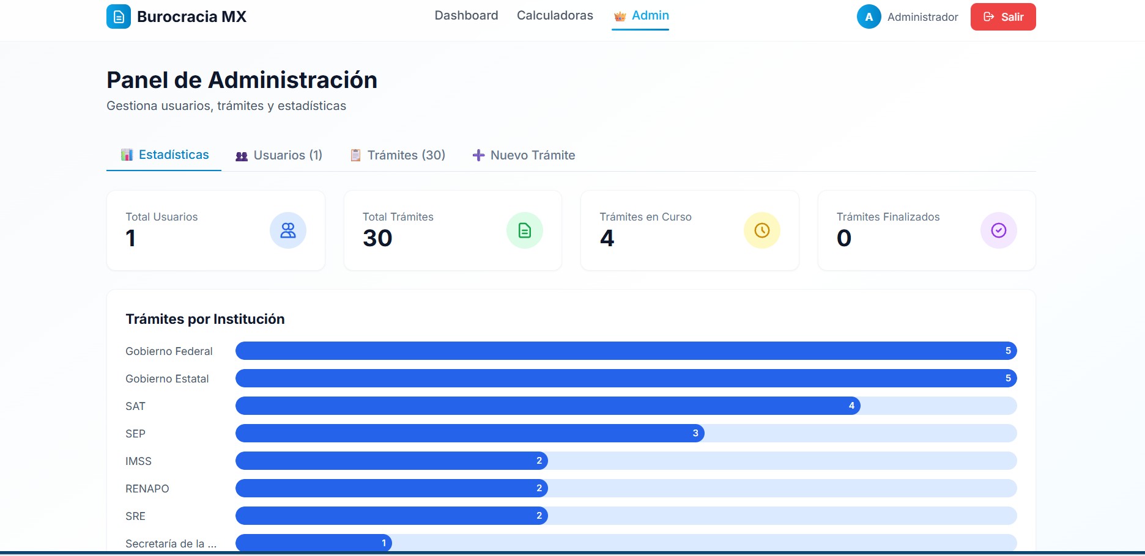Click the crown icon beside Admin
Viewport: 1145px width, 556px height.
coord(620,16)
